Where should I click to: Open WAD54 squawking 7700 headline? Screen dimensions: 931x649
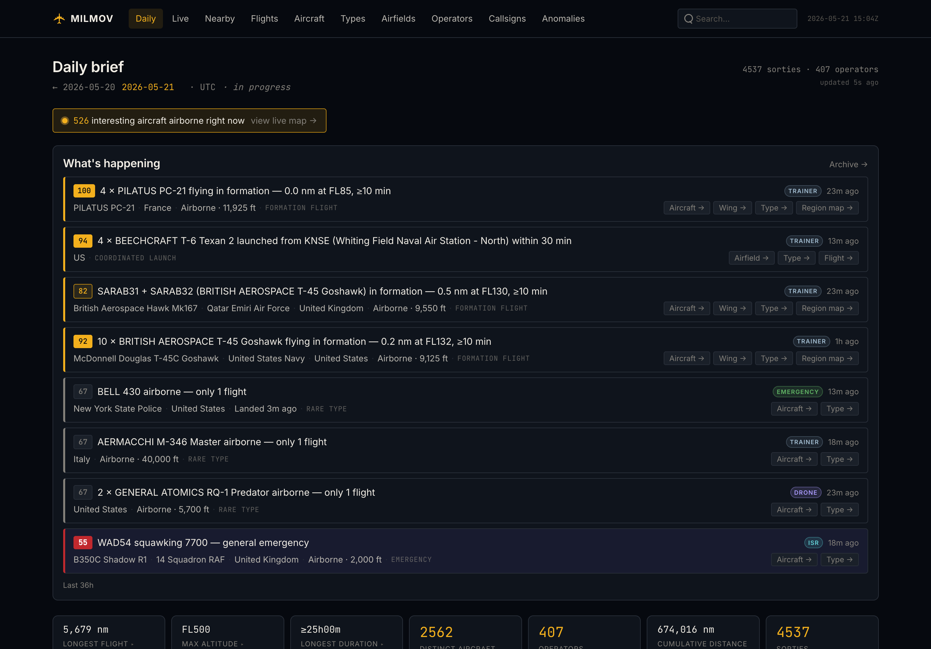(203, 543)
